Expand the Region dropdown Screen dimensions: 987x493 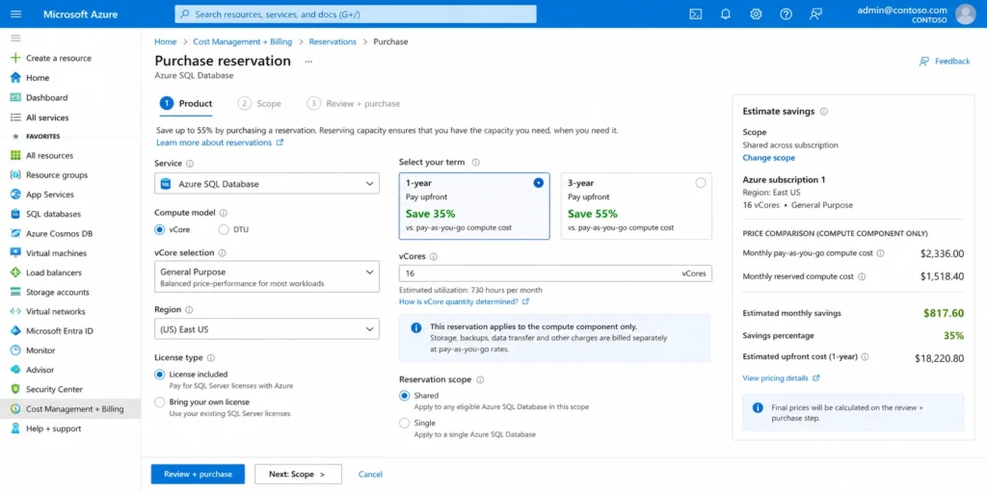[x=267, y=329]
